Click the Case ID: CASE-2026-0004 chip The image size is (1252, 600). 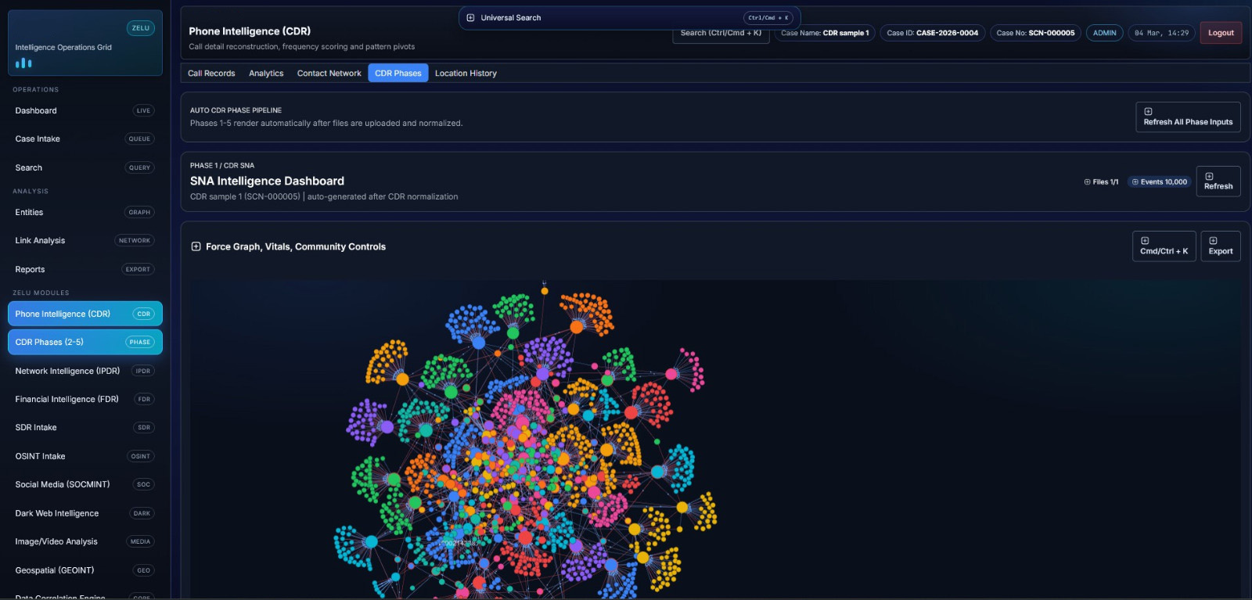[932, 33]
